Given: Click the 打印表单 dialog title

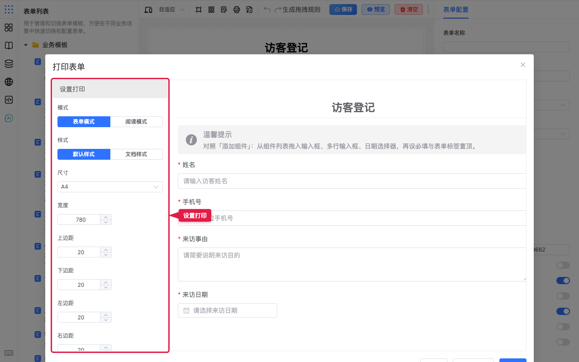Looking at the screenshot, I should coord(69,67).
